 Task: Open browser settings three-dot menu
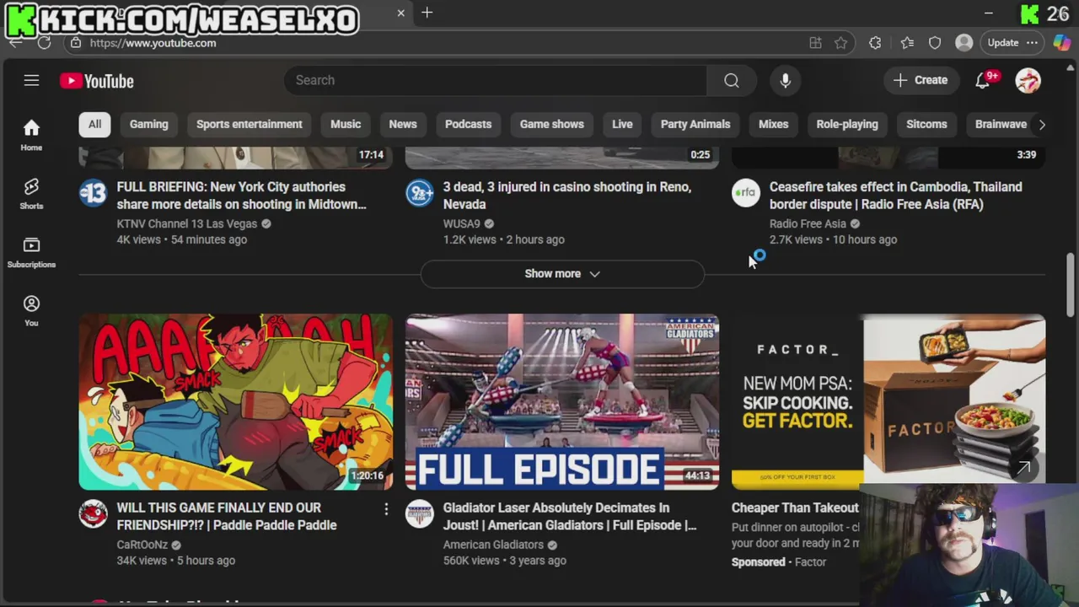click(x=1032, y=42)
